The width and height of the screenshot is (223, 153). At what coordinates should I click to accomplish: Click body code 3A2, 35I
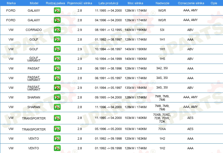[x=162, y=68]
